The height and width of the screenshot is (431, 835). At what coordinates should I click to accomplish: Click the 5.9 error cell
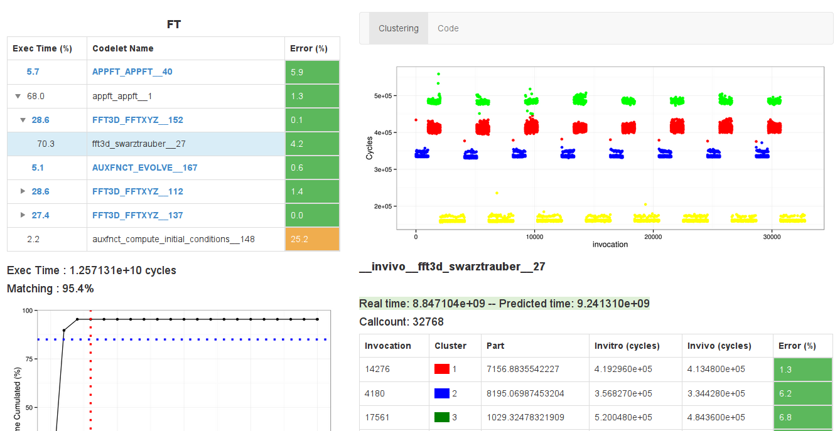coord(312,72)
